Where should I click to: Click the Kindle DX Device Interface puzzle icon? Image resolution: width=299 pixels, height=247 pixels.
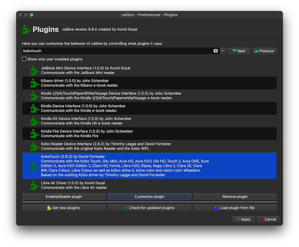click(34, 121)
